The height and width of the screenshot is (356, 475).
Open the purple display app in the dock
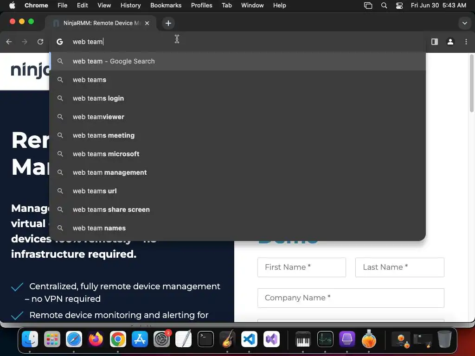[x=347, y=339]
